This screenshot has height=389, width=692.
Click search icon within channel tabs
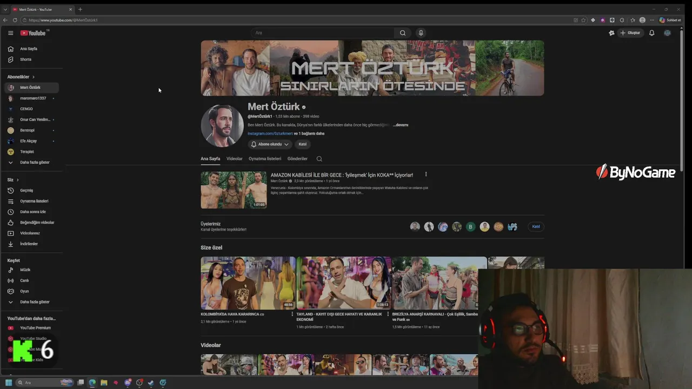pyautogui.click(x=319, y=159)
